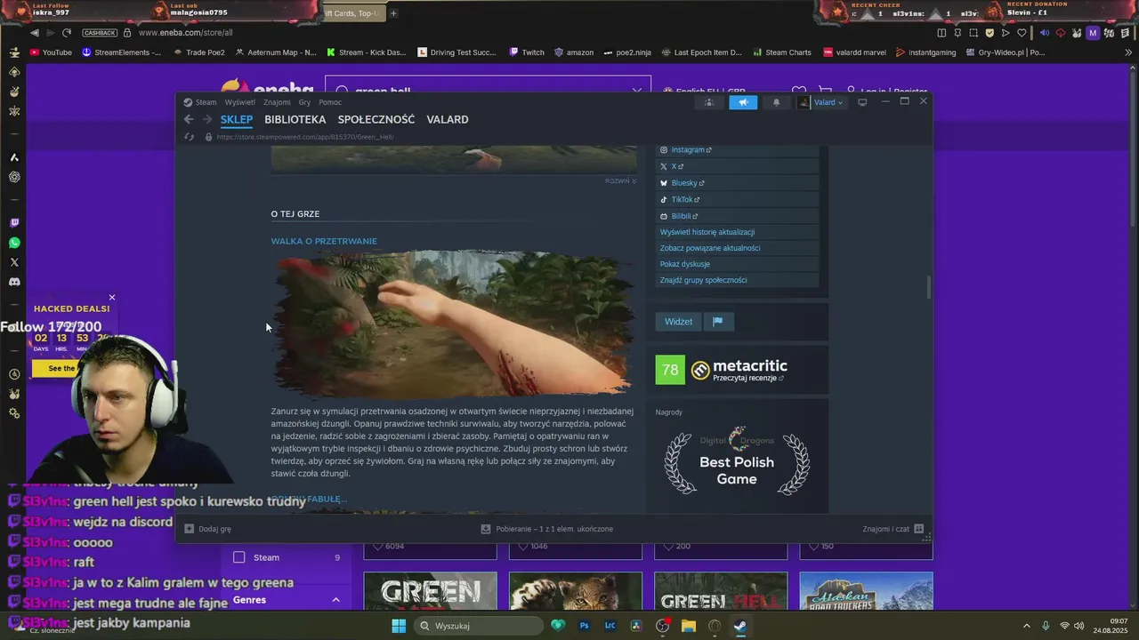Click Wyświetl historię aktualizacji
Screen dimensions: 1139x640
pos(707,232)
